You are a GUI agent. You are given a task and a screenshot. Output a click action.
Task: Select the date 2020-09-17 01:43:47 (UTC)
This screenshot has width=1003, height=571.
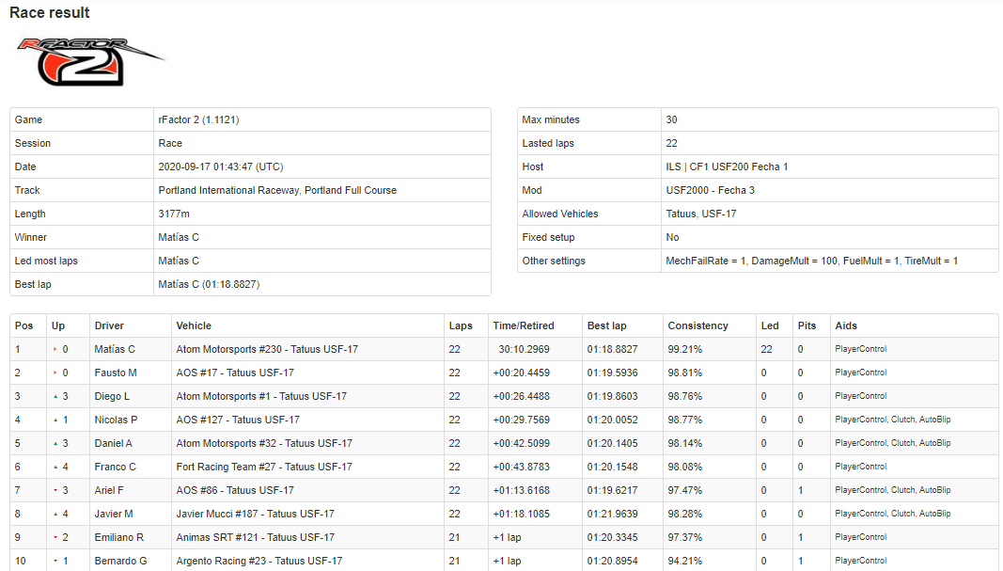221,167
